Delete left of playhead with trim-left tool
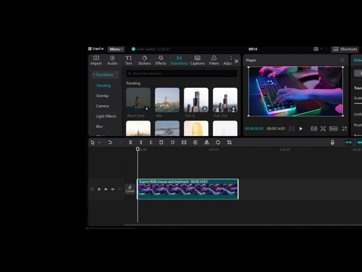362x272 pixels. point(141,143)
